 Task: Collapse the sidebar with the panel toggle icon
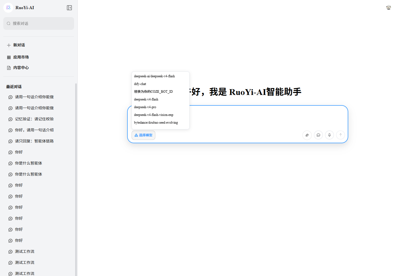tap(69, 8)
